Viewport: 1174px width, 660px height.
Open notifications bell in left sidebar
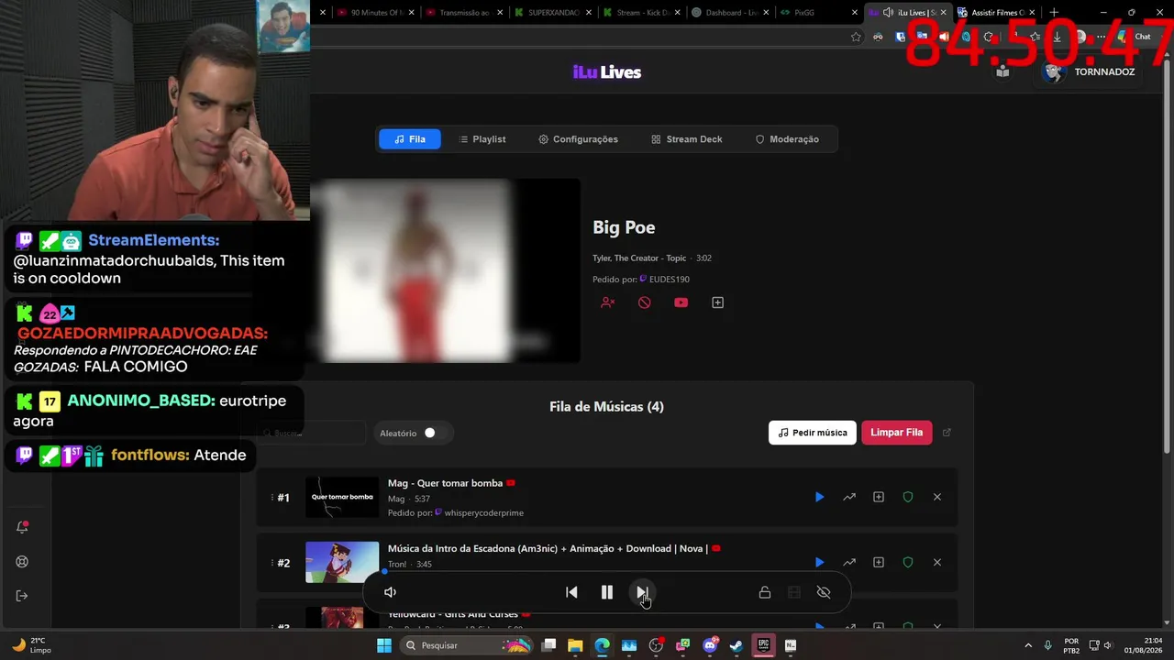(22, 527)
